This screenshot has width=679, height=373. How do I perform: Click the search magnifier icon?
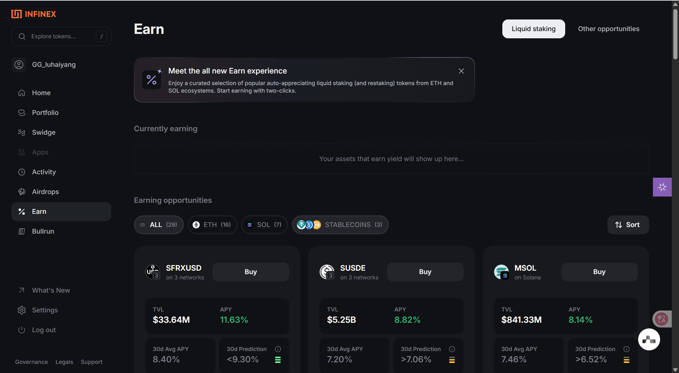pyautogui.click(x=22, y=36)
